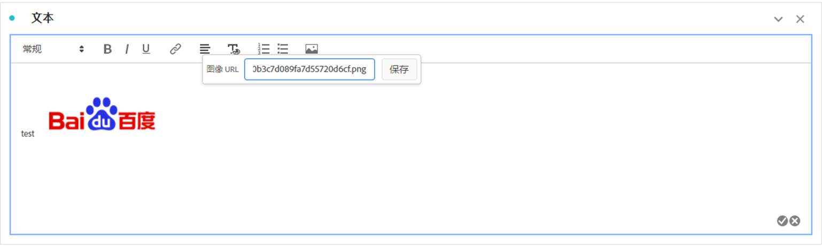Click the teal dot beside 文本
The height and width of the screenshot is (246, 822).
click(12, 18)
